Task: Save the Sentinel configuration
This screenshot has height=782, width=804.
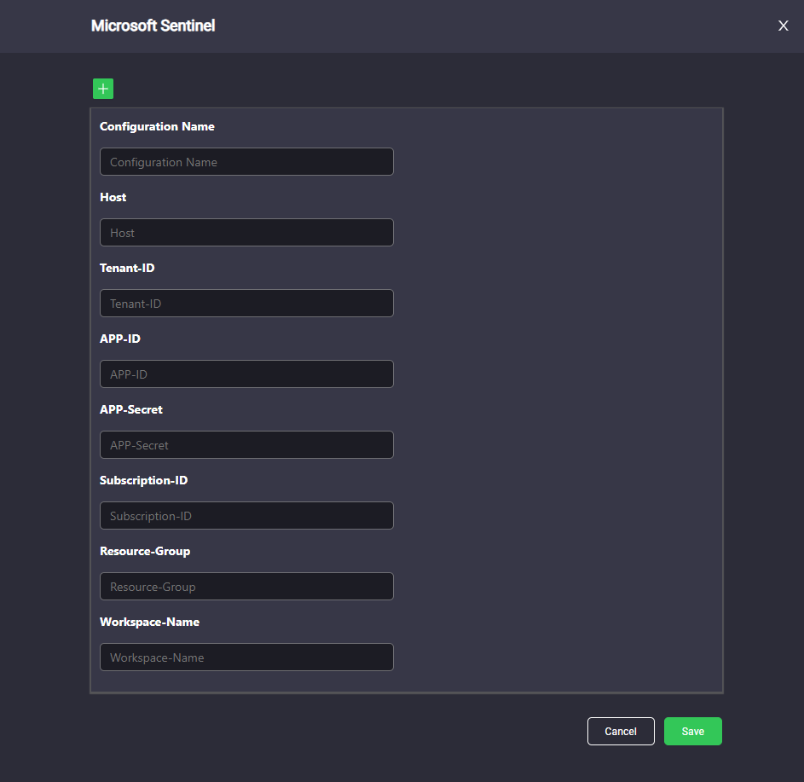Action: (692, 731)
